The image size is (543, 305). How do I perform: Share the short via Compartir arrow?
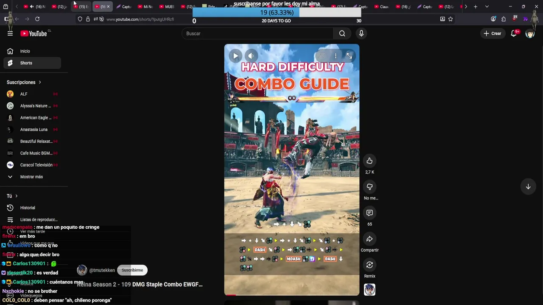(369, 239)
